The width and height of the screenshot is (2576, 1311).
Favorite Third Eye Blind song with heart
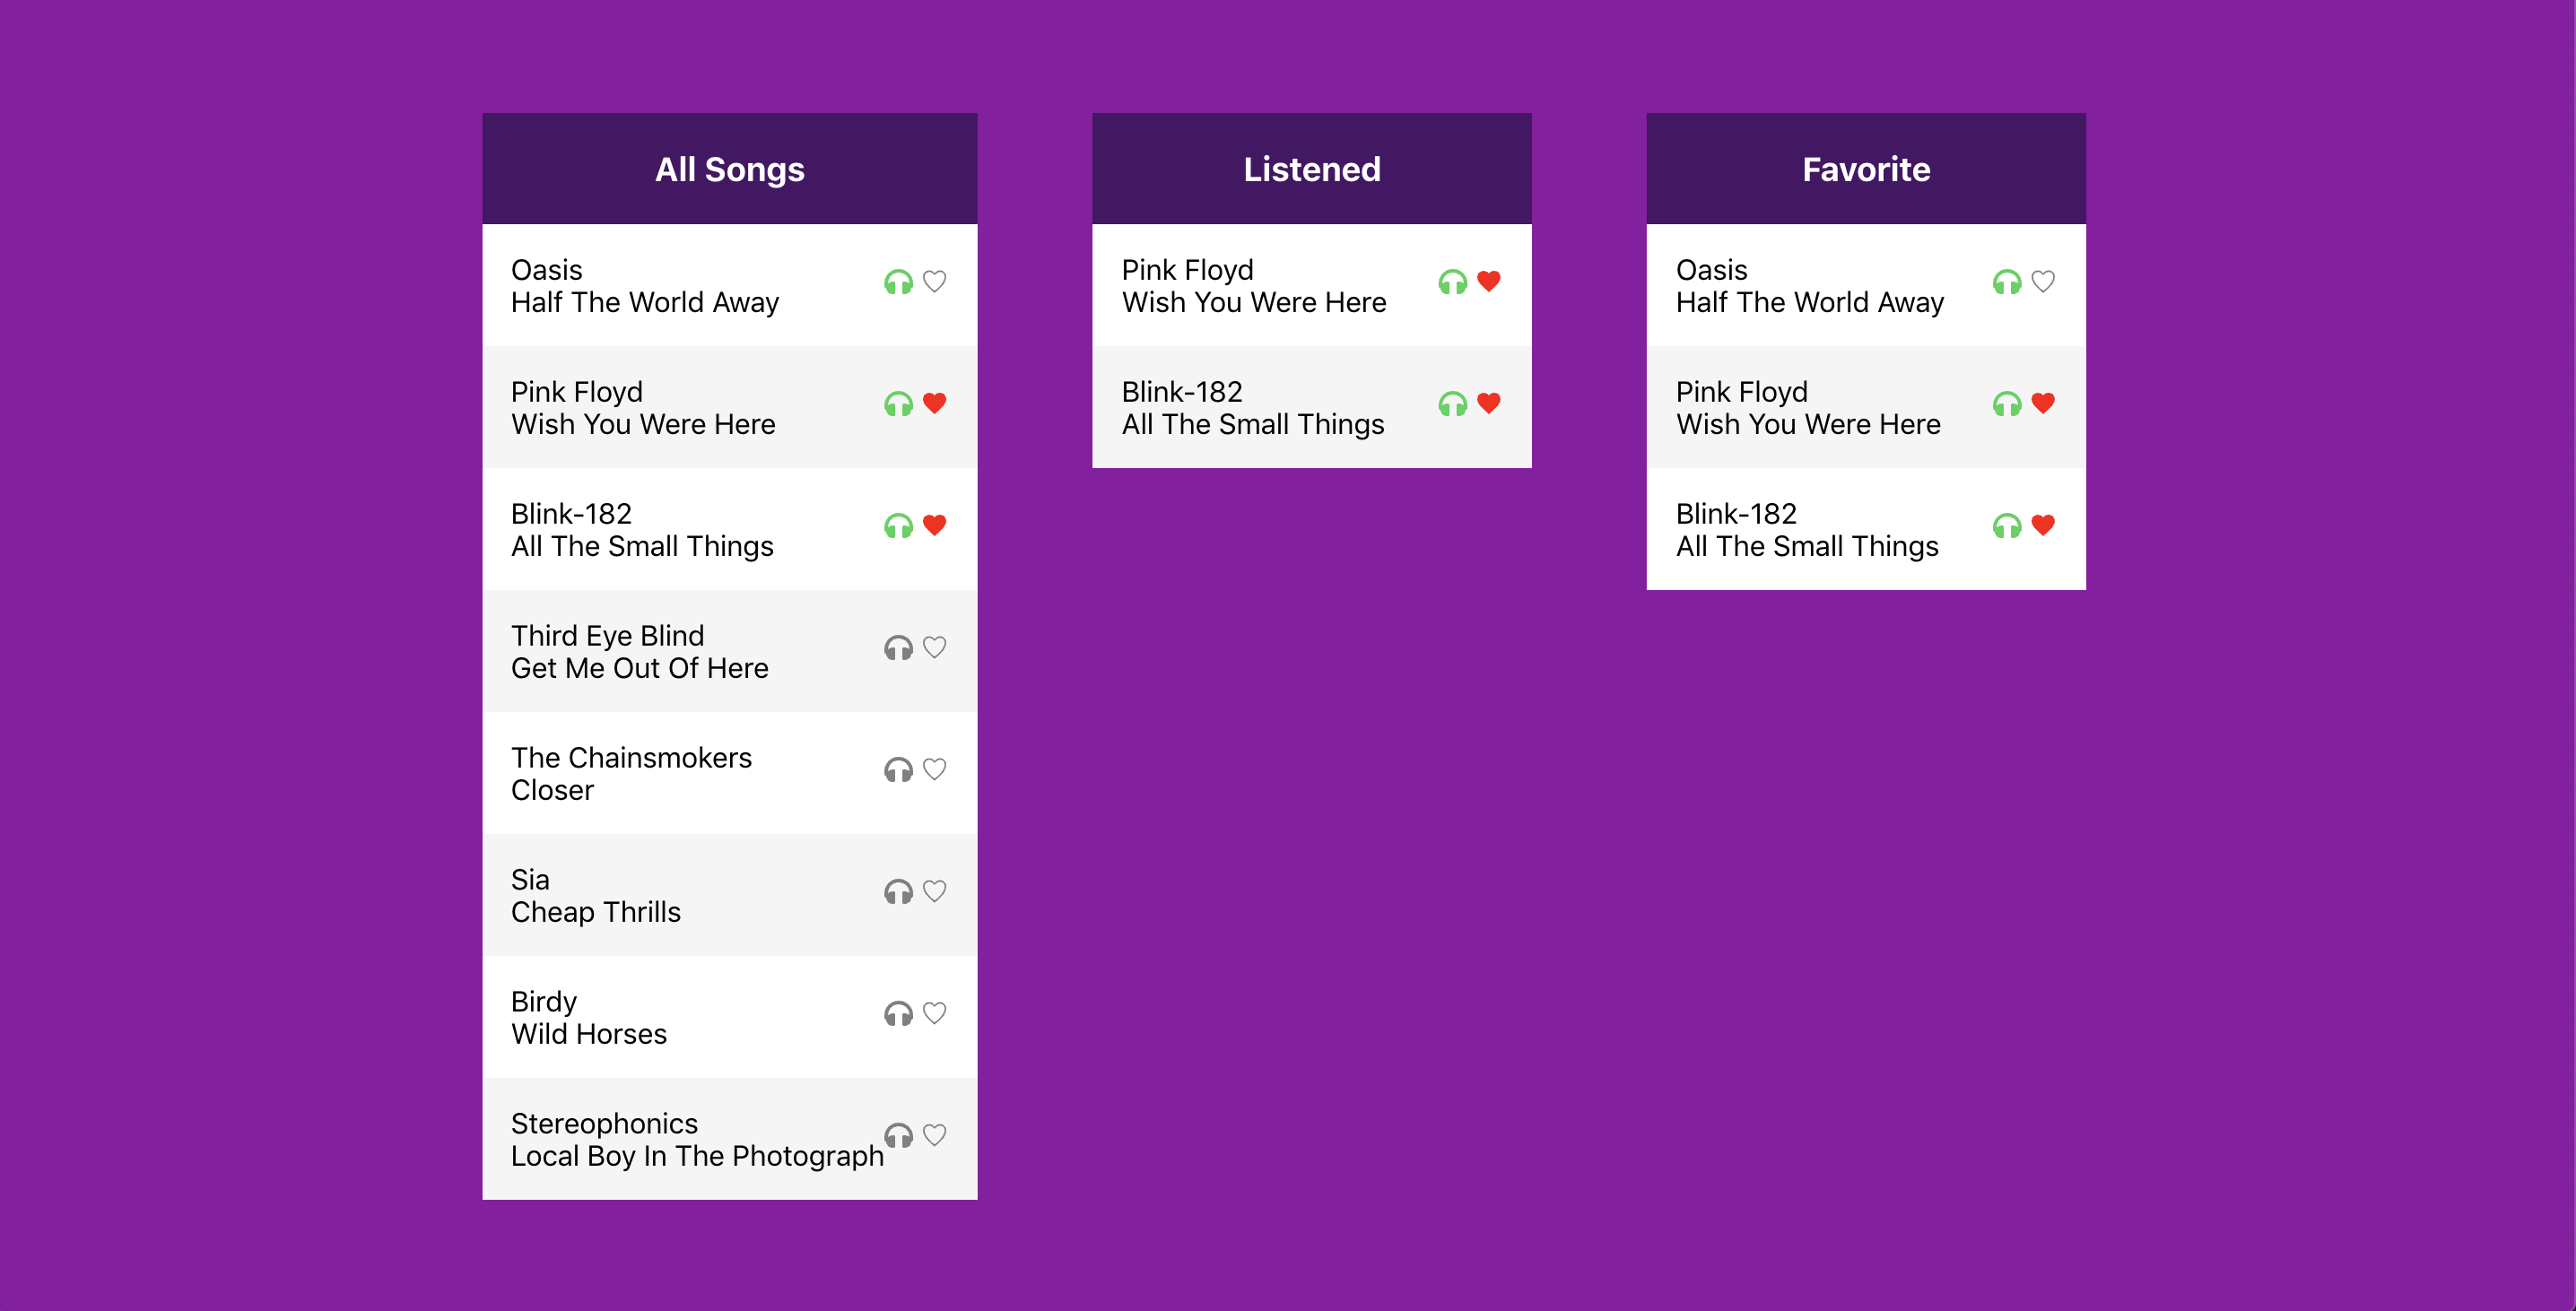click(934, 648)
